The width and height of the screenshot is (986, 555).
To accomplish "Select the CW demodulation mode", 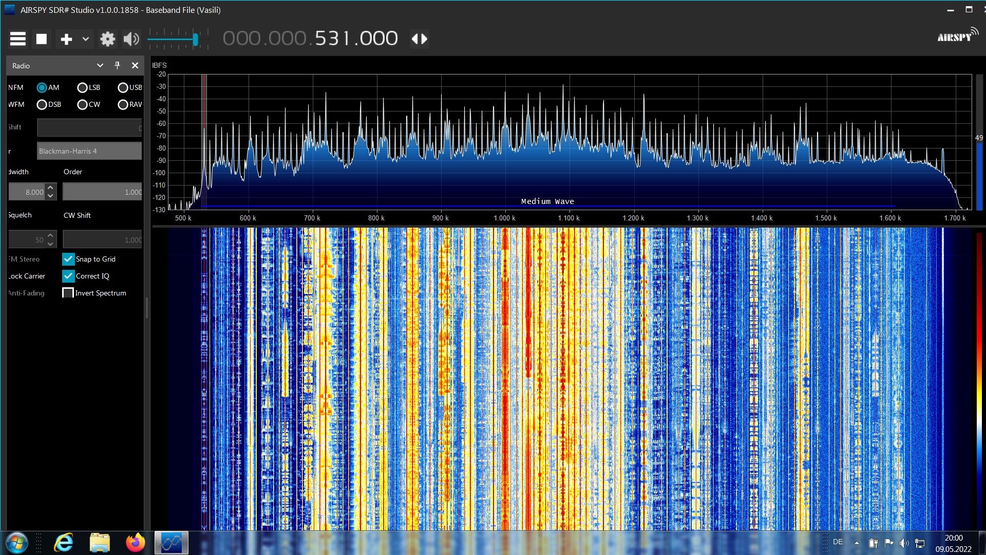I will pos(82,105).
